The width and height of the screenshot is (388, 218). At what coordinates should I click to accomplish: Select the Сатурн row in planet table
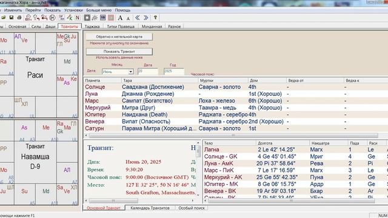click(236, 128)
